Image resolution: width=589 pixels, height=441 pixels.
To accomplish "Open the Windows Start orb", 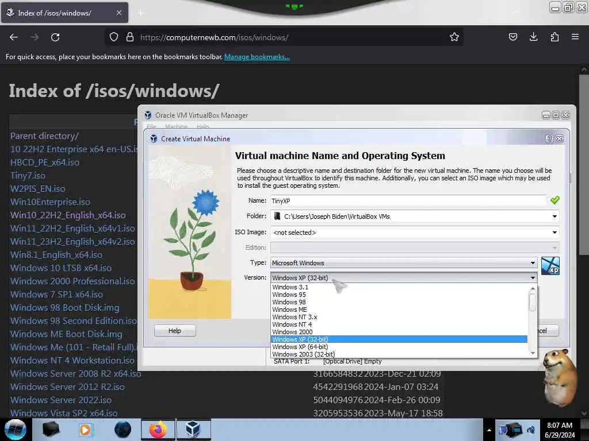I will pyautogui.click(x=16, y=430).
